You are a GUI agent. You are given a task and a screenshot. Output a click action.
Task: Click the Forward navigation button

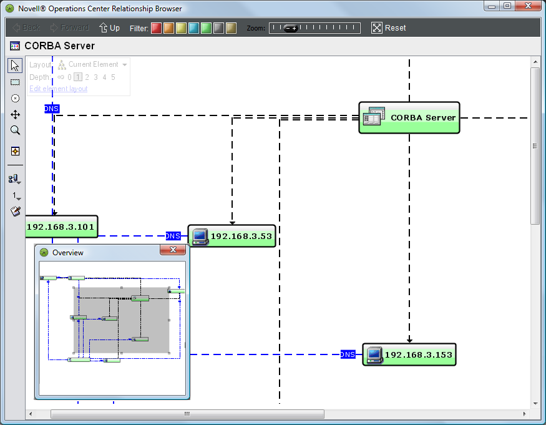[70, 27]
